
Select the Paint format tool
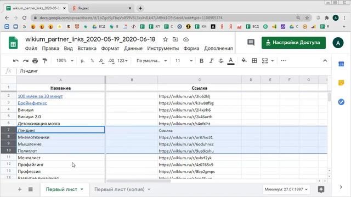tap(45, 61)
